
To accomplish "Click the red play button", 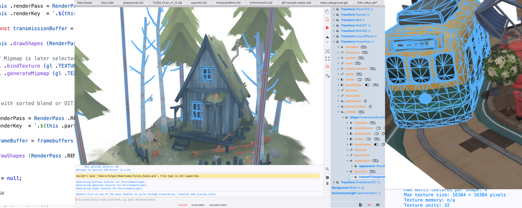I will pyautogui.click(x=328, y=28).
